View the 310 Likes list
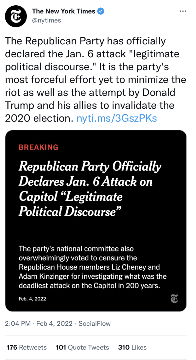196x360 pixels. click(132, 347)
